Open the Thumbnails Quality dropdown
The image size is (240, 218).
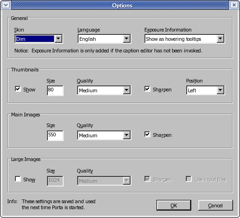104,90
